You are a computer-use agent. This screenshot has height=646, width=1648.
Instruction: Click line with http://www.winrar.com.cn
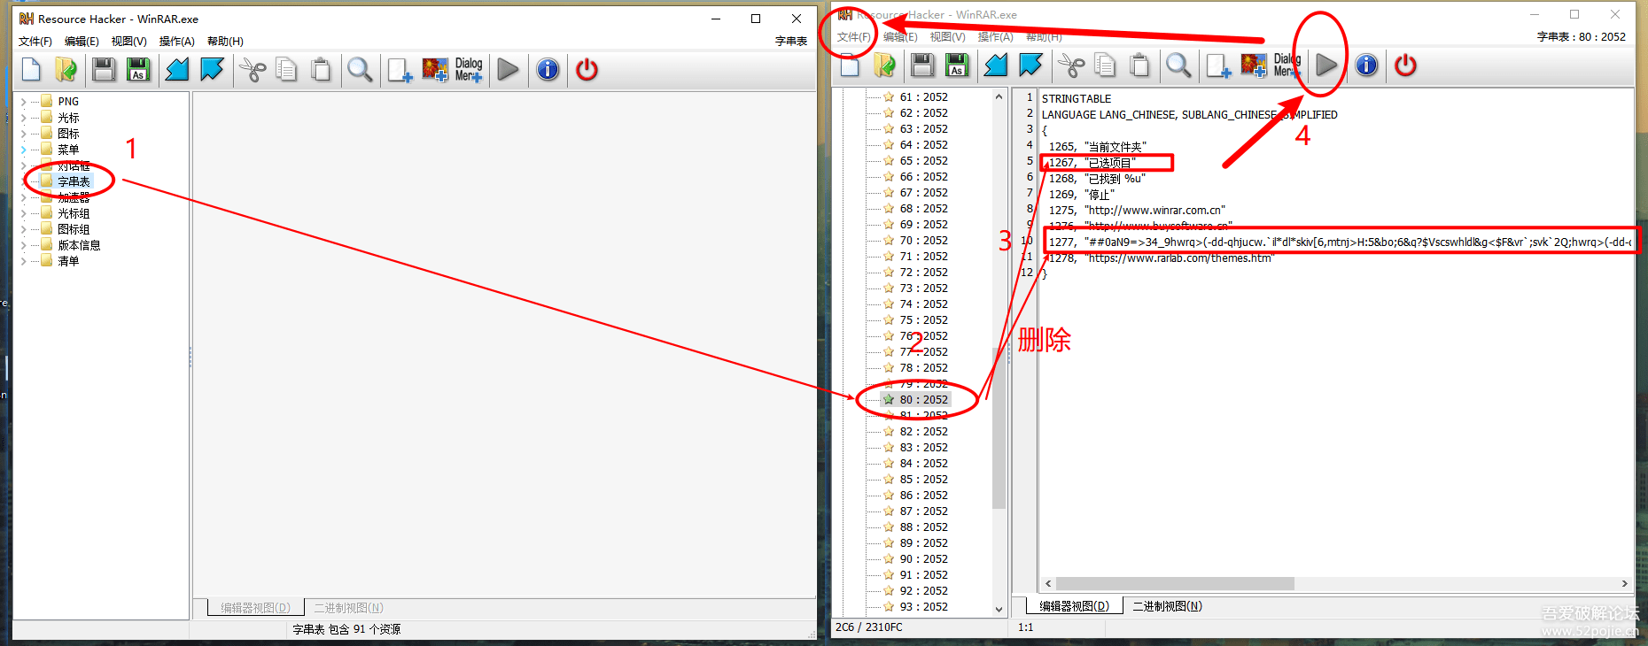pos(1138,210)
